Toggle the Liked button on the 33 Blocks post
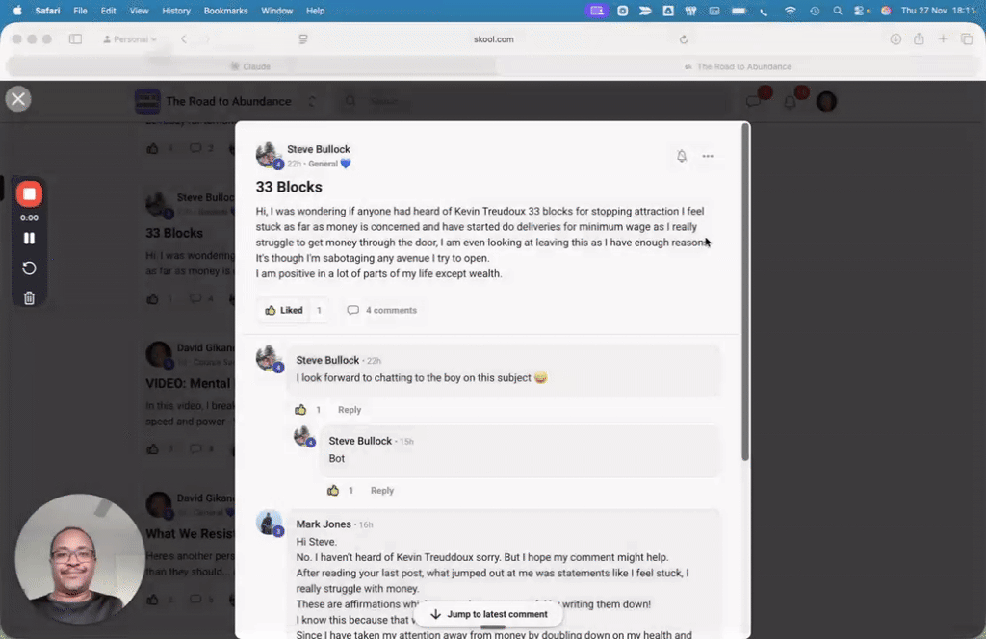 pos(284,310)
